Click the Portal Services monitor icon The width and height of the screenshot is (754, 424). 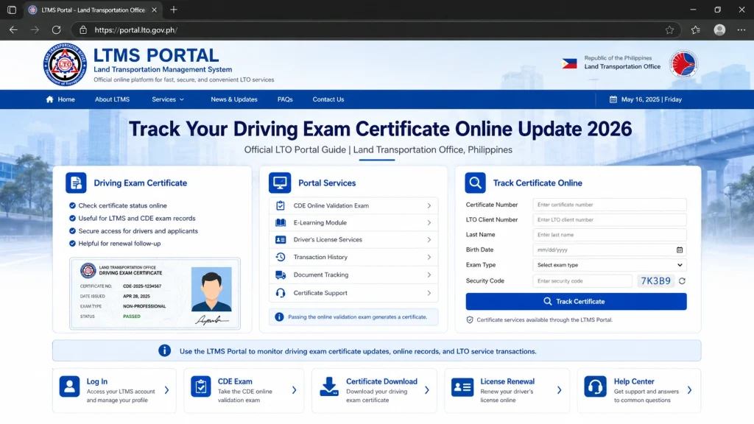click(x=280, y=183)
